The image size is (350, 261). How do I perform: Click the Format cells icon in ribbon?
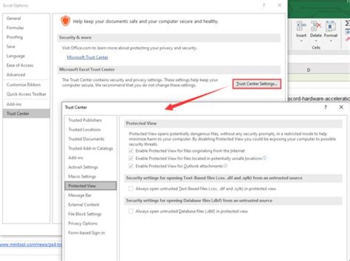[331, 26]
